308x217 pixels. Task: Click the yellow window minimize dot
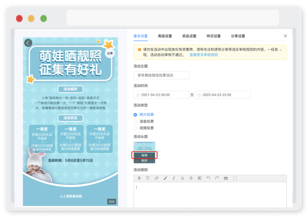tap(31, 19)
